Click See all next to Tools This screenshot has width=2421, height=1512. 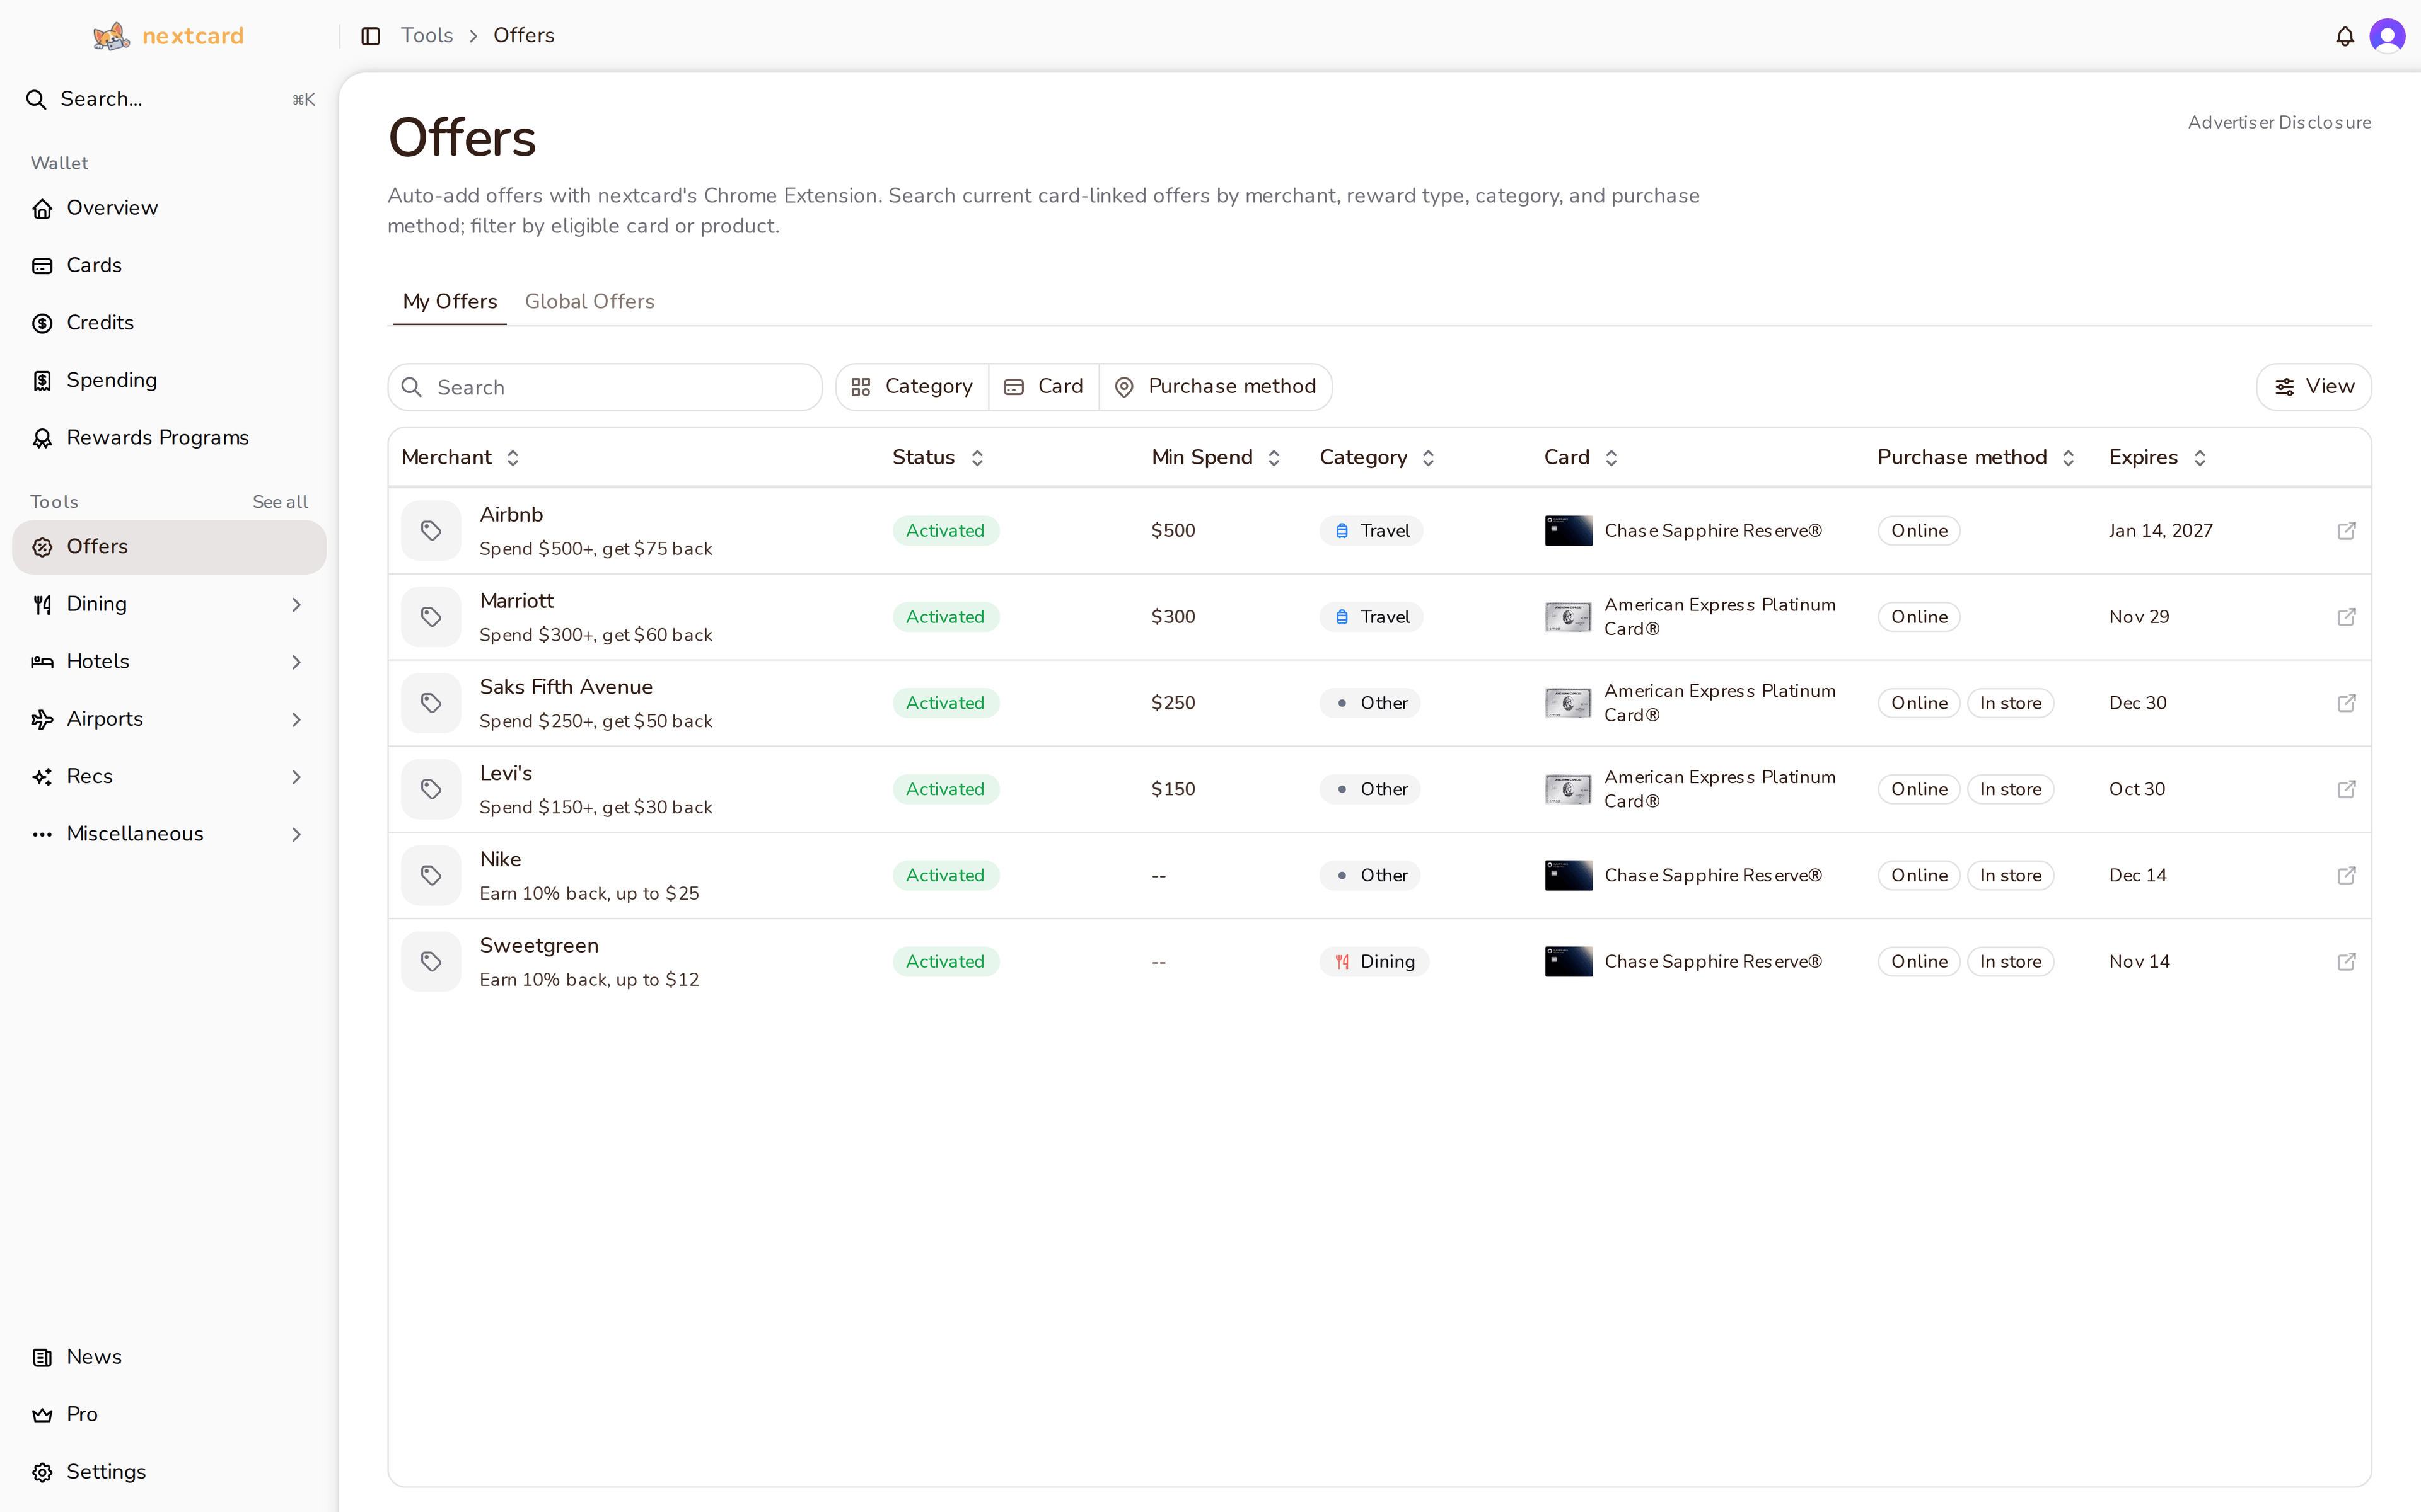coord(280,502)
